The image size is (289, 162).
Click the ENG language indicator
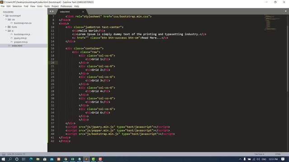pyautogui.click(x=264, y=159)
